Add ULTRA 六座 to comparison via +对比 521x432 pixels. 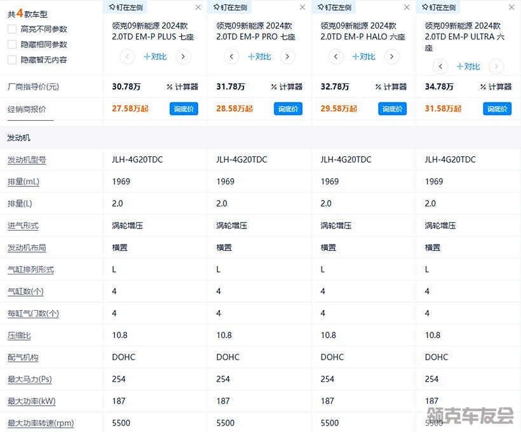(x=468, y=67)
